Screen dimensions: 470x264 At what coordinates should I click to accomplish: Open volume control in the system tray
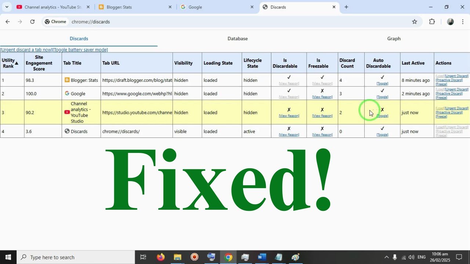click(411, 257)
